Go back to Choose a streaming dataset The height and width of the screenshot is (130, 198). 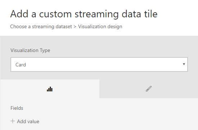[41, 27]
